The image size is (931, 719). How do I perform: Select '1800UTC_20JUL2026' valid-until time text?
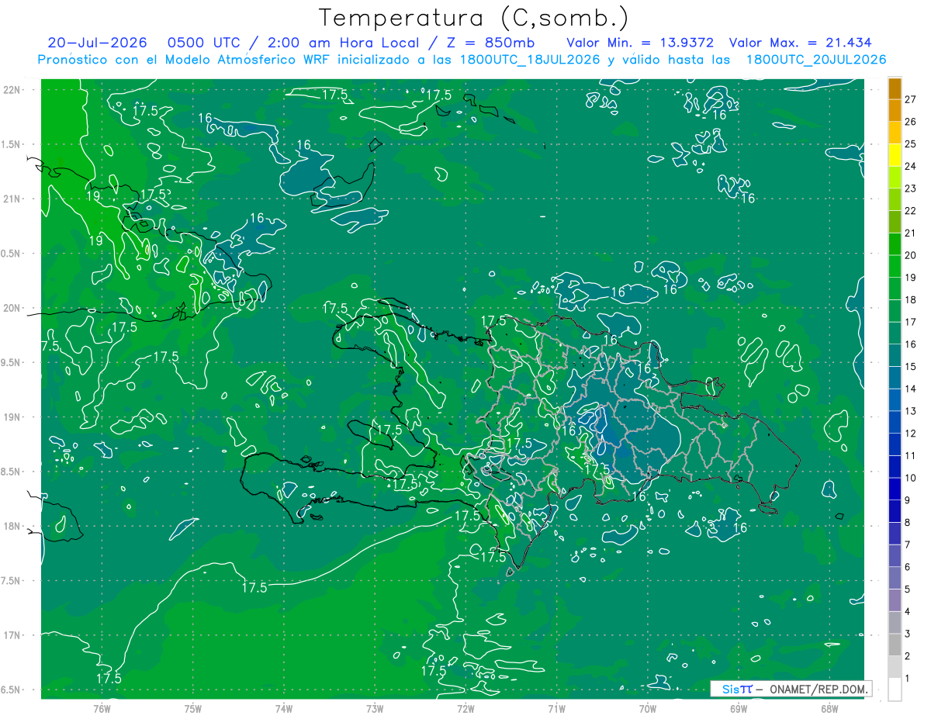(x=815, y=59)
